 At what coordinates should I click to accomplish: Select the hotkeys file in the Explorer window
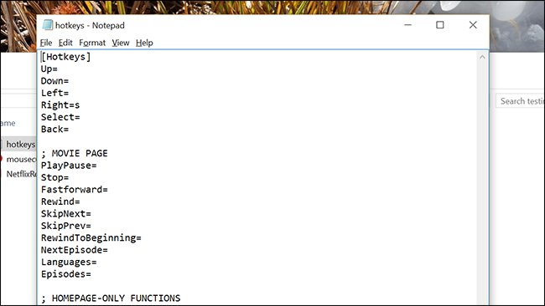(18, 144)
